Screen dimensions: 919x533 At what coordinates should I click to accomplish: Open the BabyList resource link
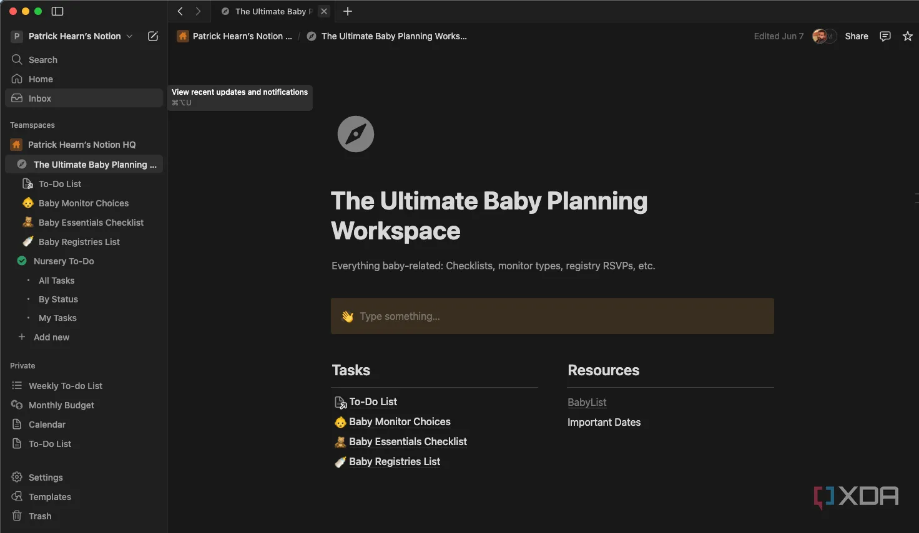pos(587,403)
